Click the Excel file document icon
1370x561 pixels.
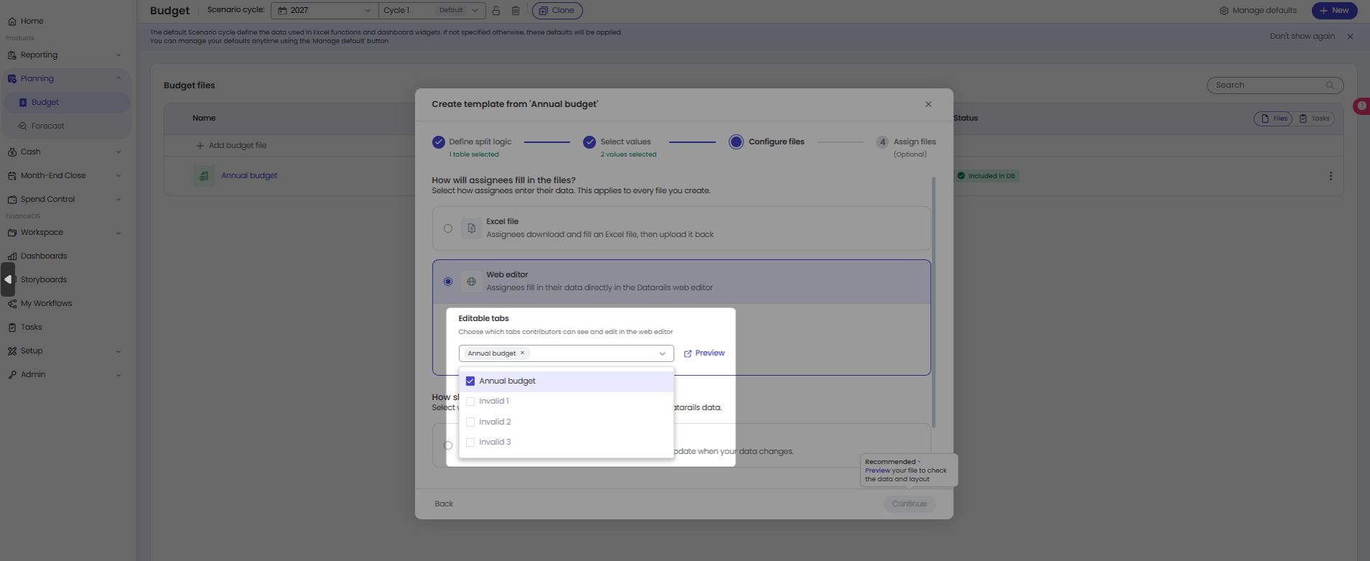(x=471, y=228)
